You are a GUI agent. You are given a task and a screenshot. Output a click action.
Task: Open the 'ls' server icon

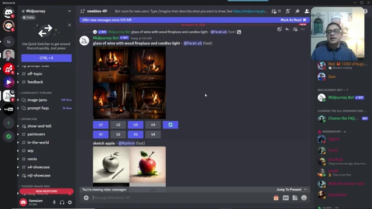(9, 42)
